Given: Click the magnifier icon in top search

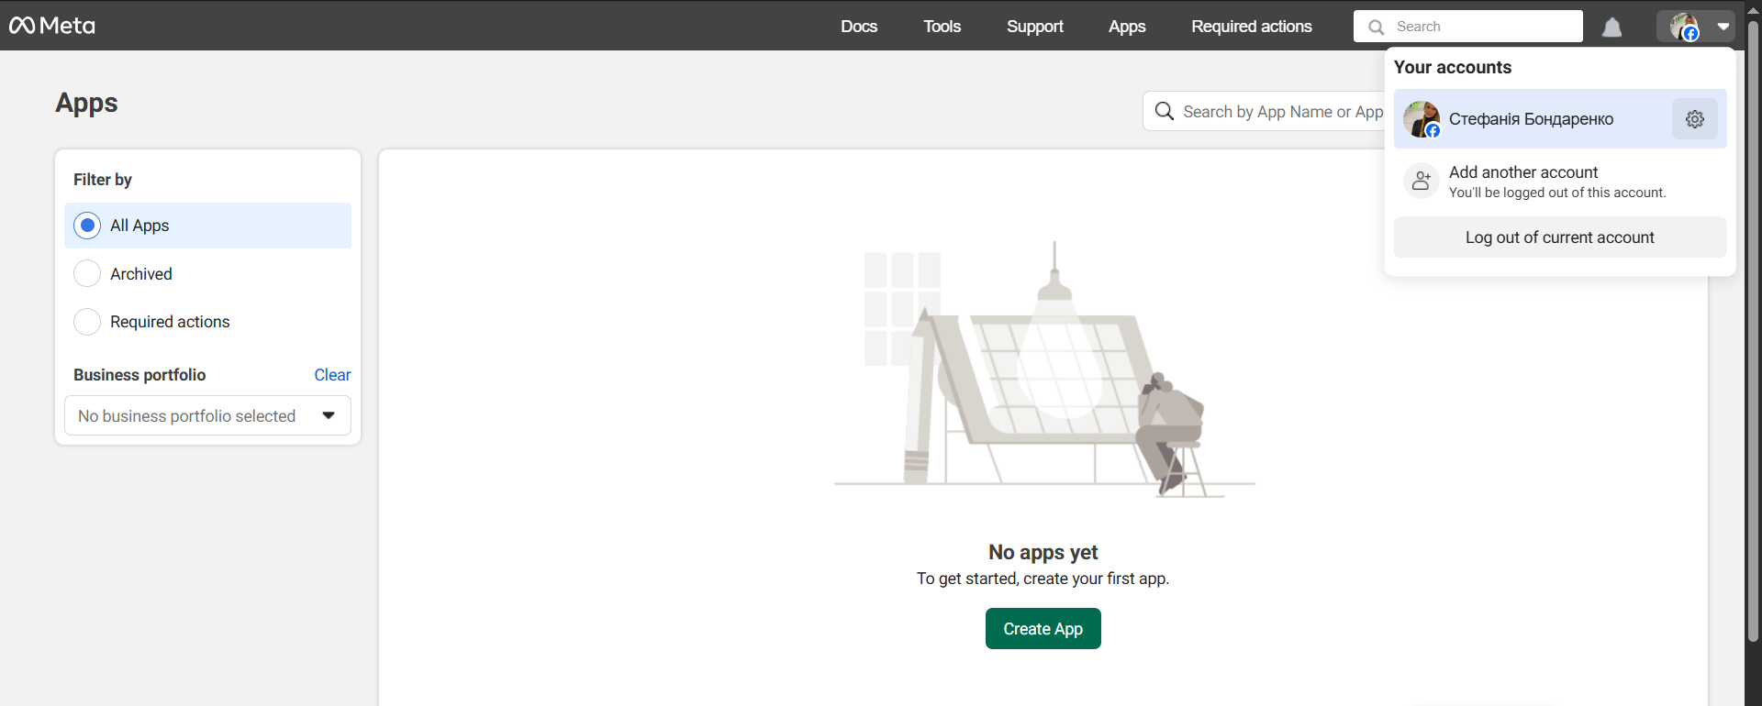Looking at the screenshot, I should [x=1376, y=28].
